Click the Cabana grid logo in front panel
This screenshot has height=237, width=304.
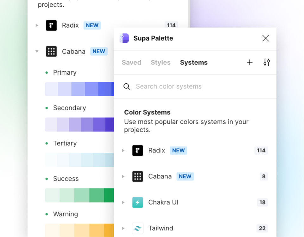[138, 176]
